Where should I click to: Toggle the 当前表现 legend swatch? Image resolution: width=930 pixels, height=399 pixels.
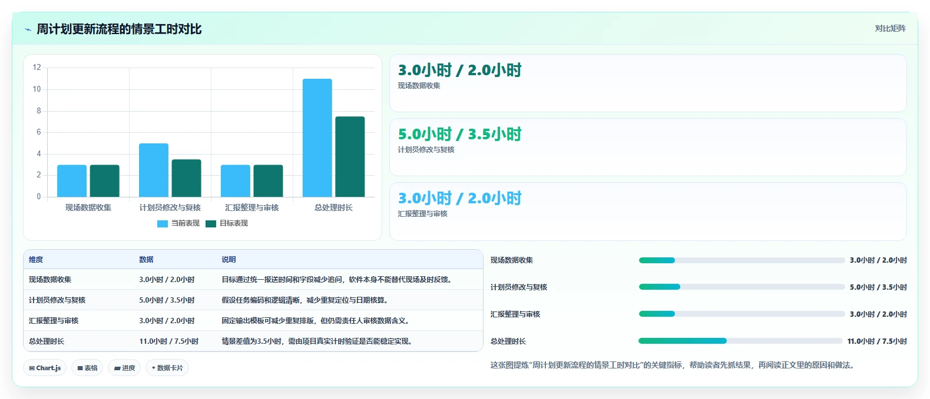tap(163, 224)
